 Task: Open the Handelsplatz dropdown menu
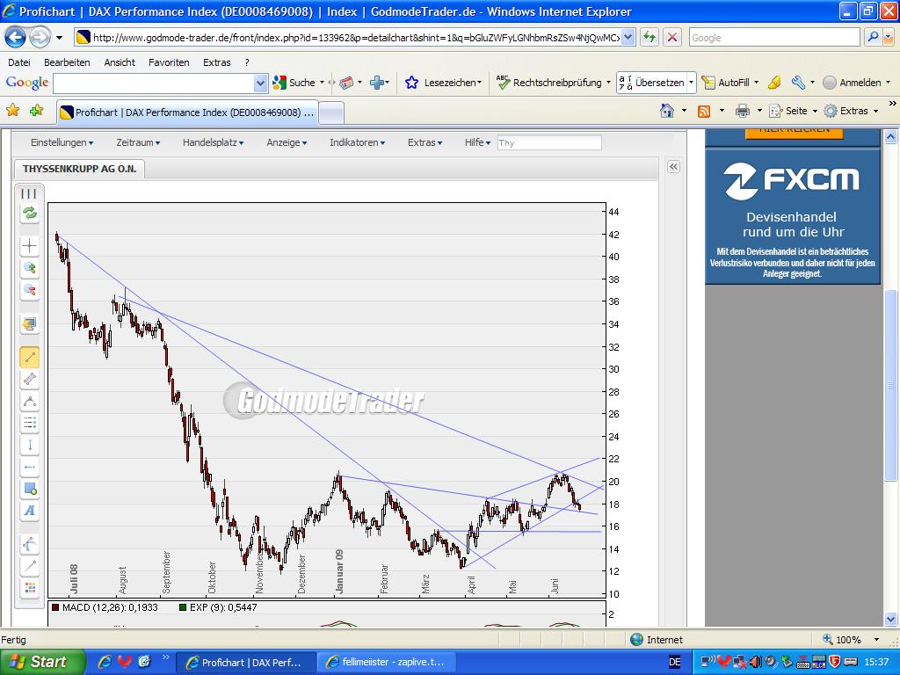(213, 142)
